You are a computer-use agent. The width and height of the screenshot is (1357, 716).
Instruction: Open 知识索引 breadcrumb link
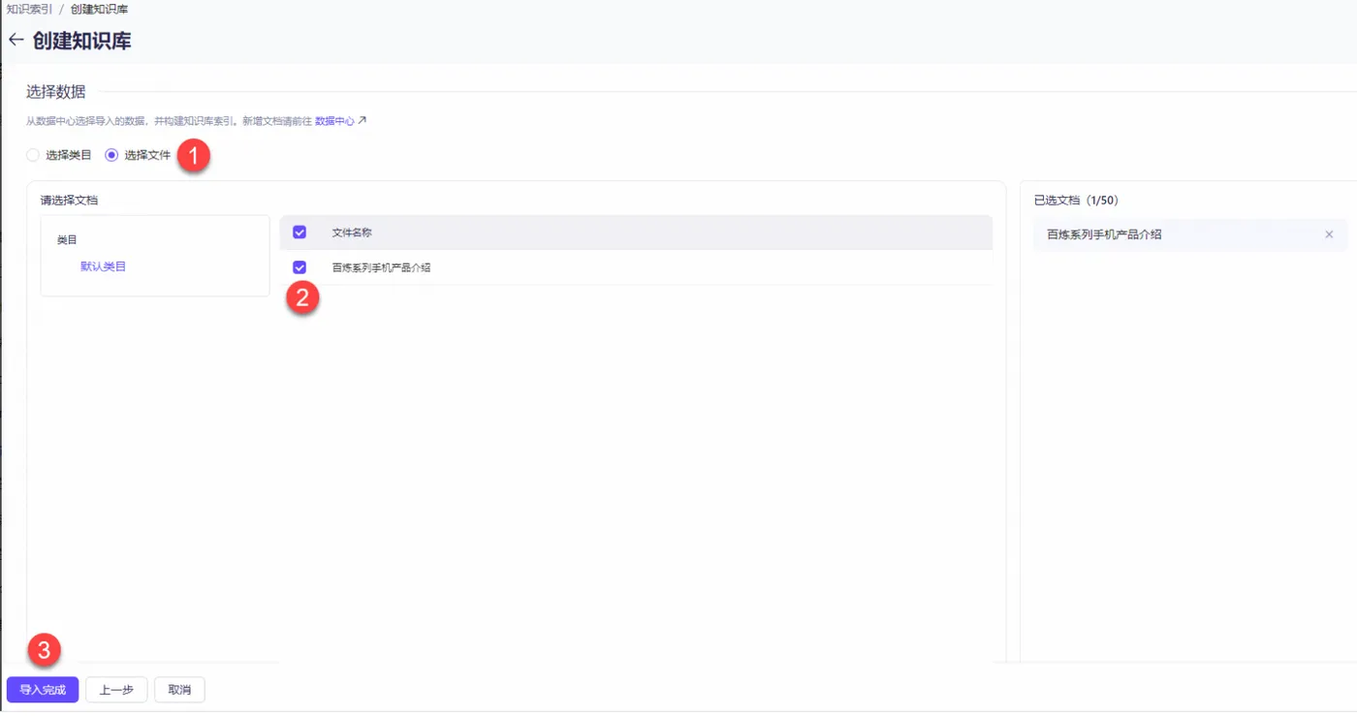point(30,9)
